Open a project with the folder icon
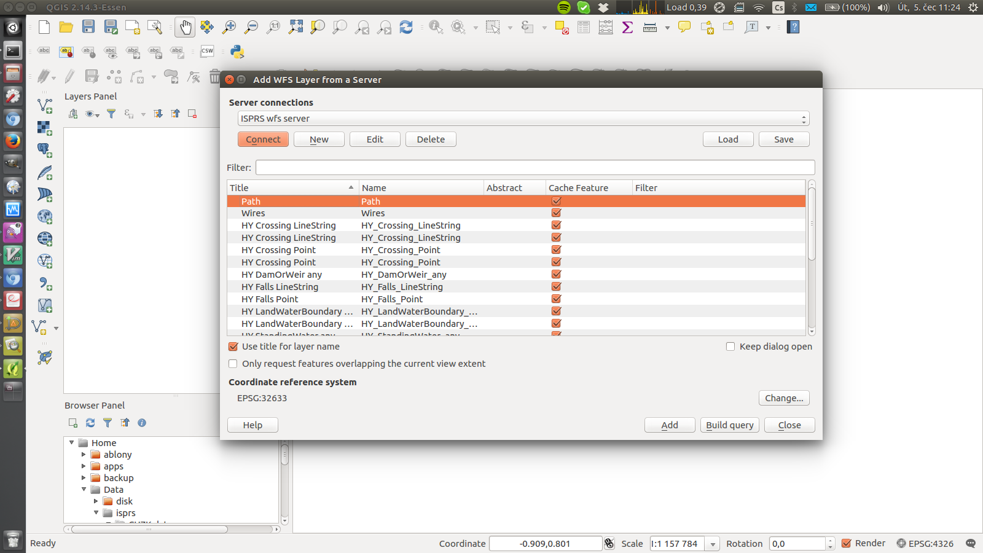 [x=66, y=27]
